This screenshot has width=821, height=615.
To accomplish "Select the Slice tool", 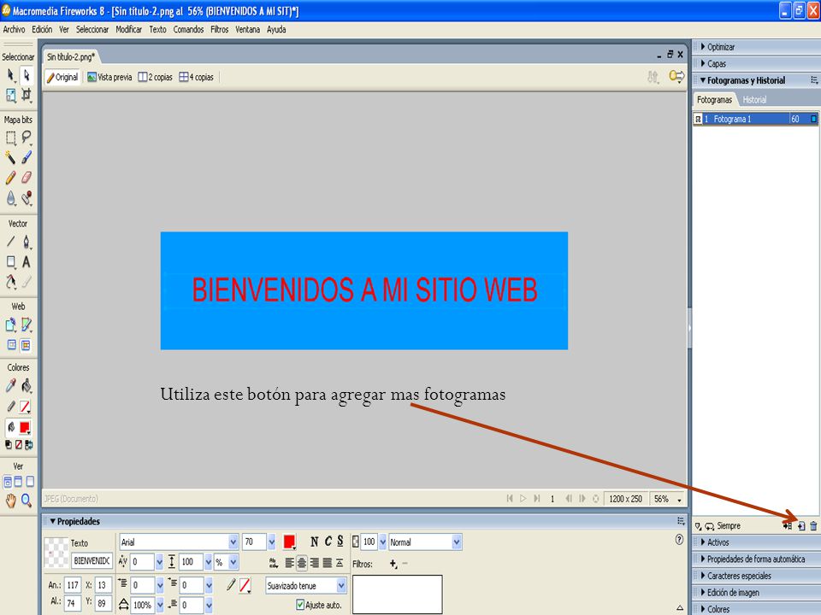I will (27, 325).
